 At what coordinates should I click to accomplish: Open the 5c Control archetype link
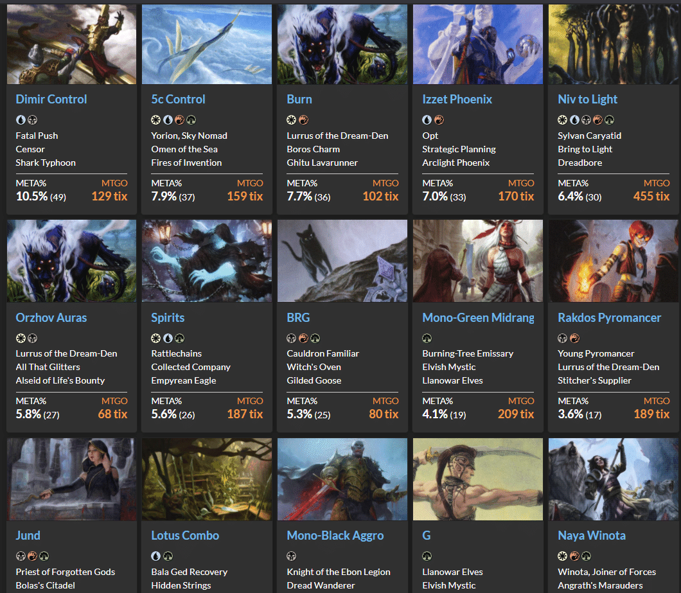click(178, 99)
